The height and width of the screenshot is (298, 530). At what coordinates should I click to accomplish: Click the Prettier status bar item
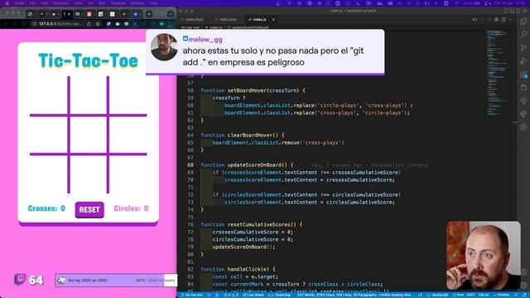tap(501, 295)
